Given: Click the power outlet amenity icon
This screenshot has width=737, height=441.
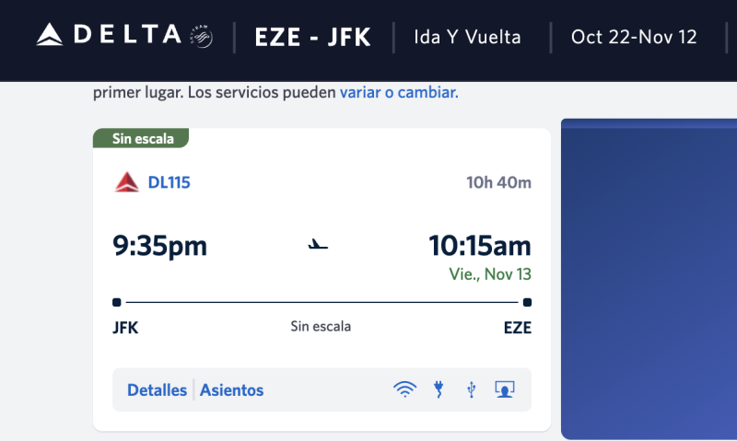Looking at the screenshot, I should (x=439, y=389).
